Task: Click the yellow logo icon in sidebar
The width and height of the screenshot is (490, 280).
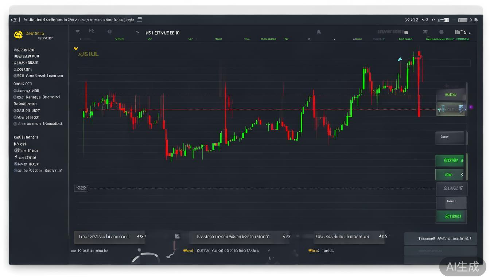Action: tap(18, 35)
